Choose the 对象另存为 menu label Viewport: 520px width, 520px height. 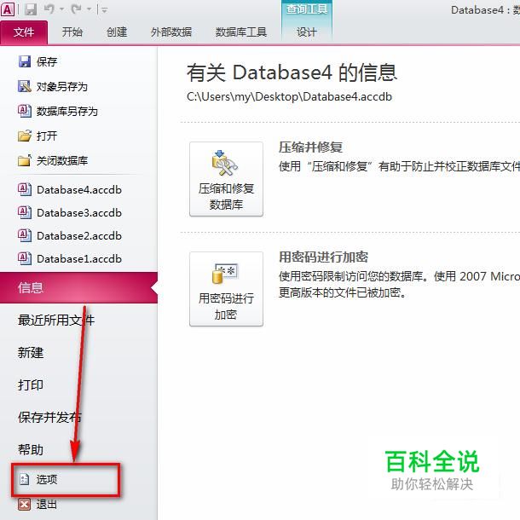pos(62,87)
